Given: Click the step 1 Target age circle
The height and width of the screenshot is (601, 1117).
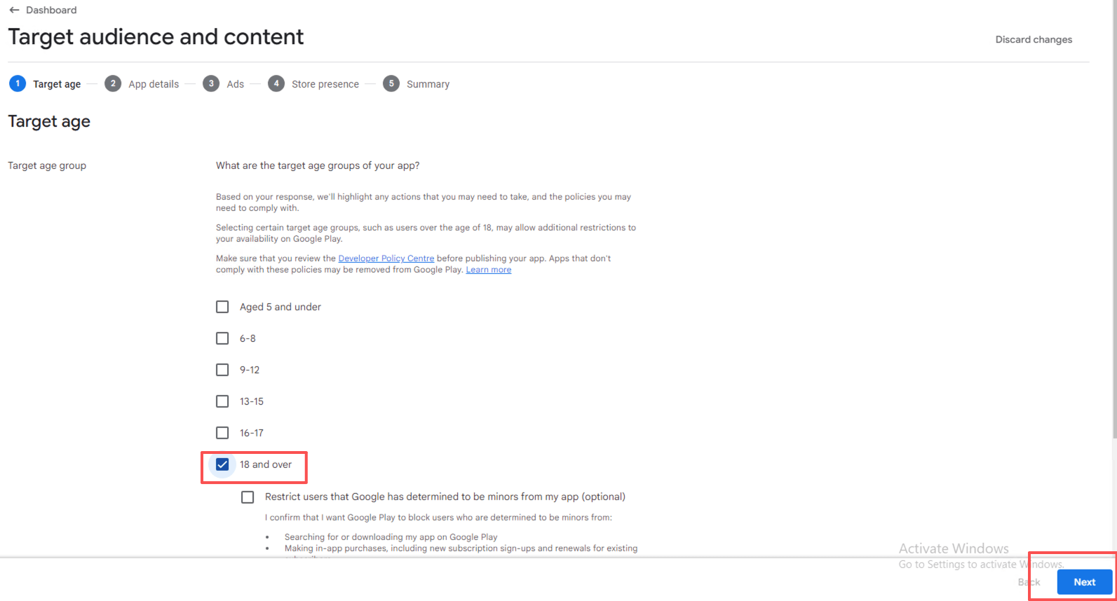Looking at the screenshot, I should tap(18, 83).
